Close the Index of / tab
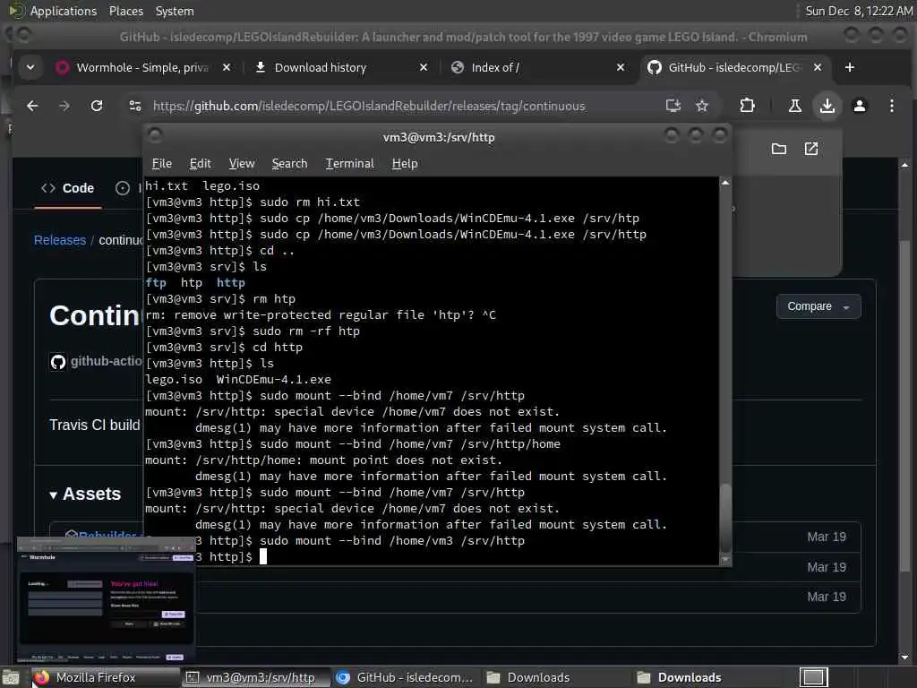917x688 pixels. coord(621,67)
